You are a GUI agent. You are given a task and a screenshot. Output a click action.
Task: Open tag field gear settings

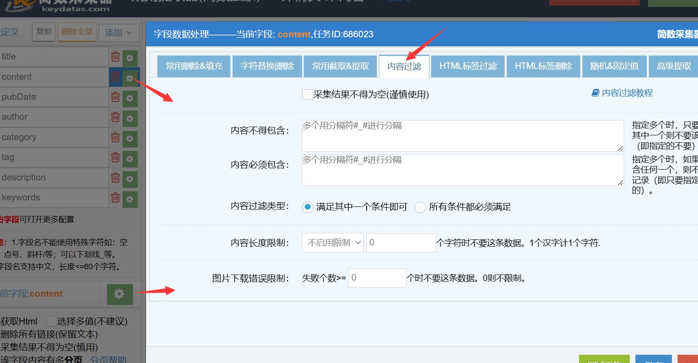point(130,159)
